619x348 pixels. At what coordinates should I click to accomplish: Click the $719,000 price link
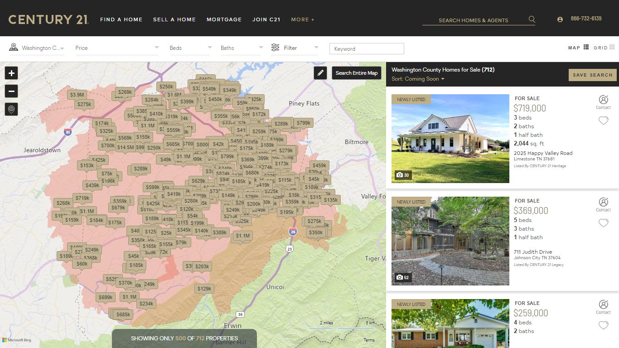coord(530,108)
